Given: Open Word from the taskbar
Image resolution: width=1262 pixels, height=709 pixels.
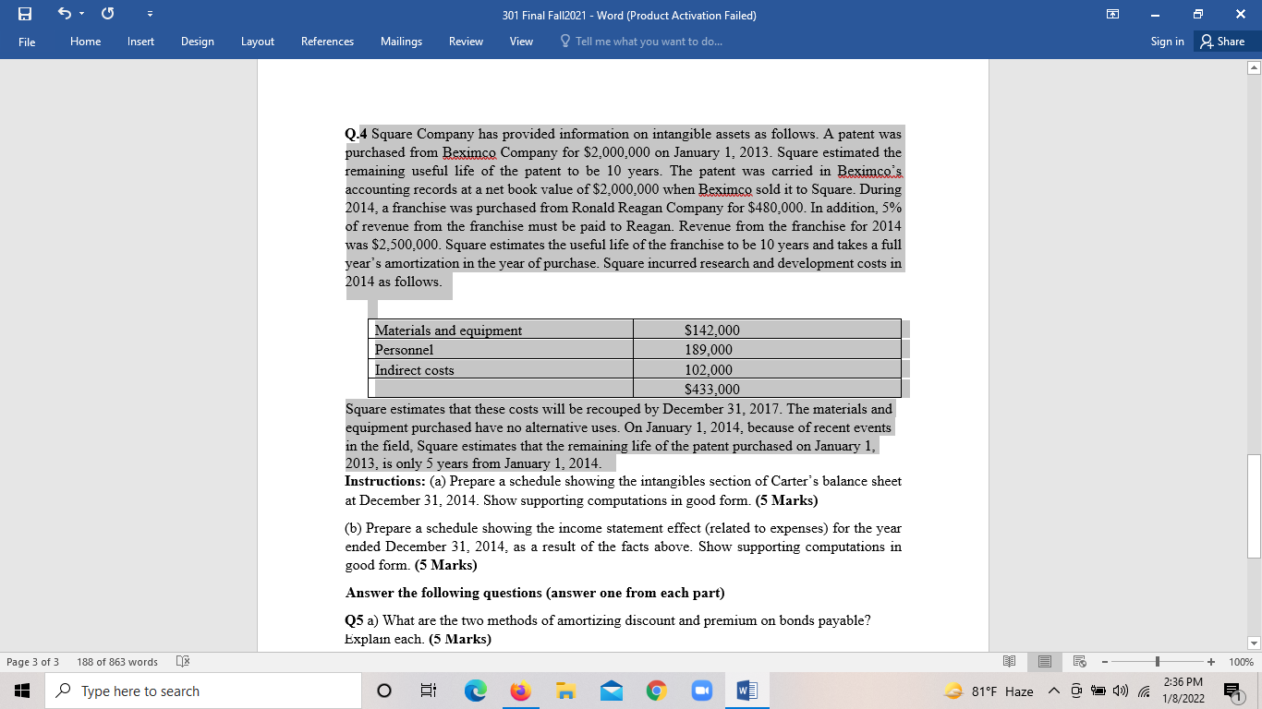Looking at the screenshot, I should 746,691.
